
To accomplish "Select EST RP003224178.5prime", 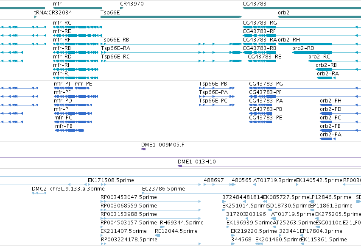I will point(129,240).
